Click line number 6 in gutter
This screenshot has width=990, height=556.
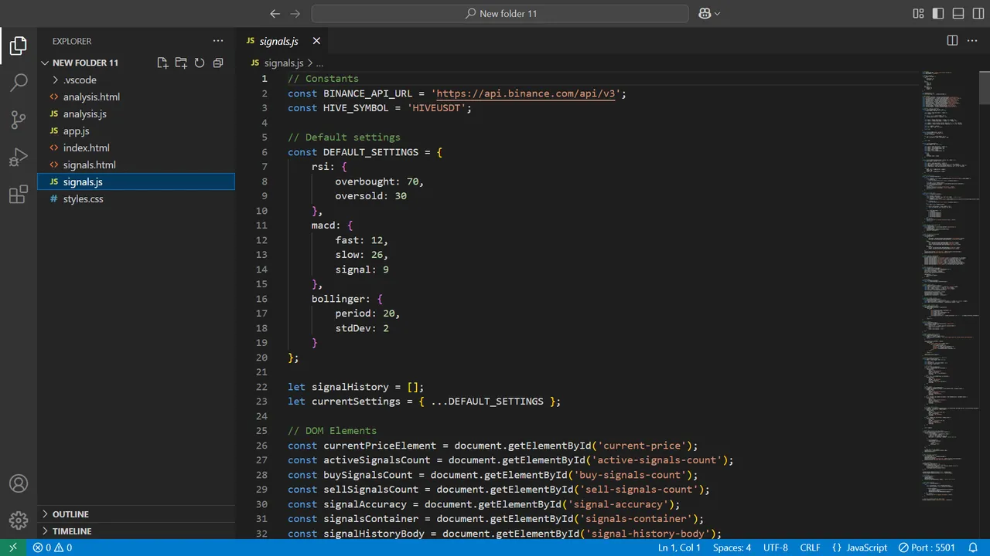click(264, 152)
